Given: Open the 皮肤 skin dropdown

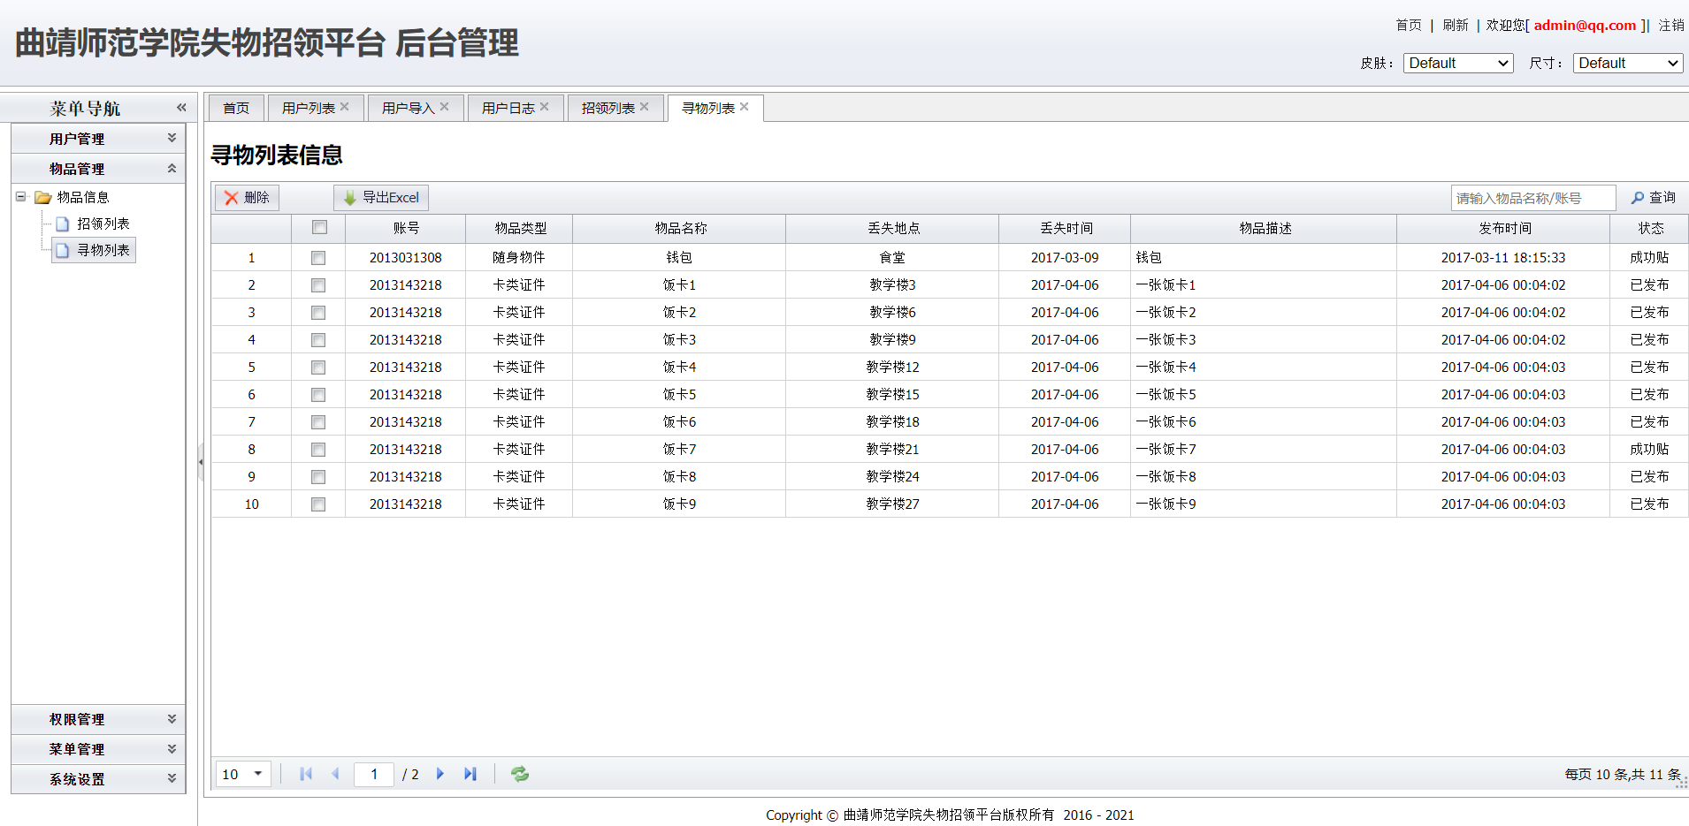Looking at the screenshot, I should tap(1458, 63).
